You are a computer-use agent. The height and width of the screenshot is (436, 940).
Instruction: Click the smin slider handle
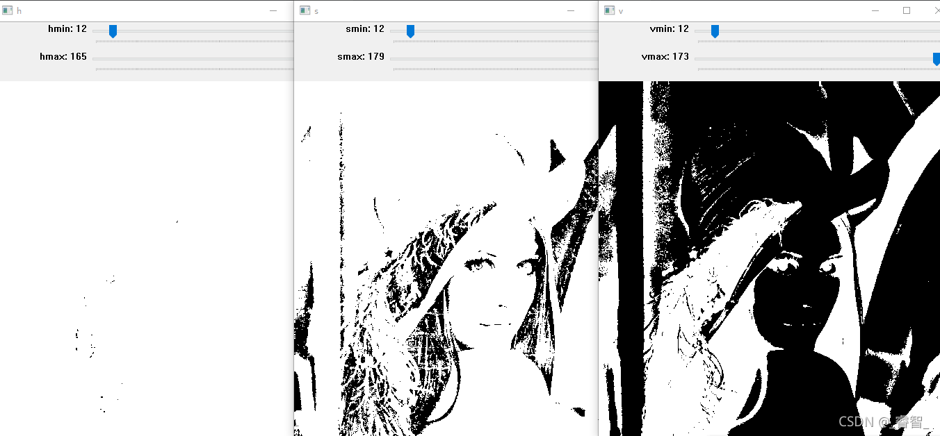(410, 31)
